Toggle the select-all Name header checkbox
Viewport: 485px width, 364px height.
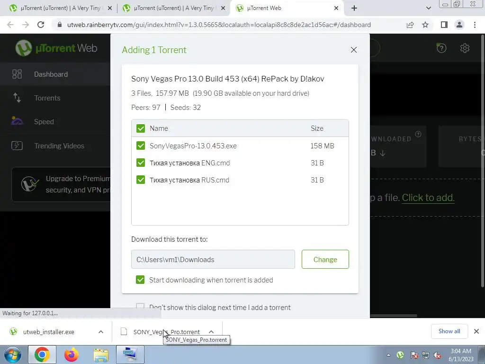[141, 128]
